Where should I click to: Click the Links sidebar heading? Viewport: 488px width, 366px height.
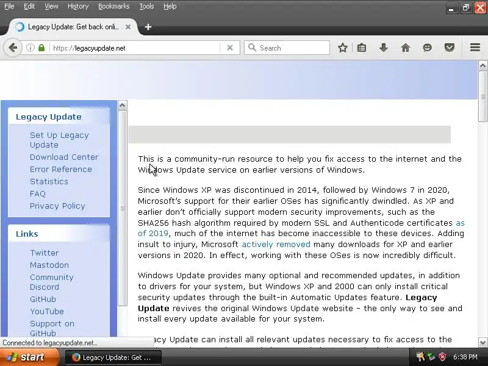coord(27,234)
